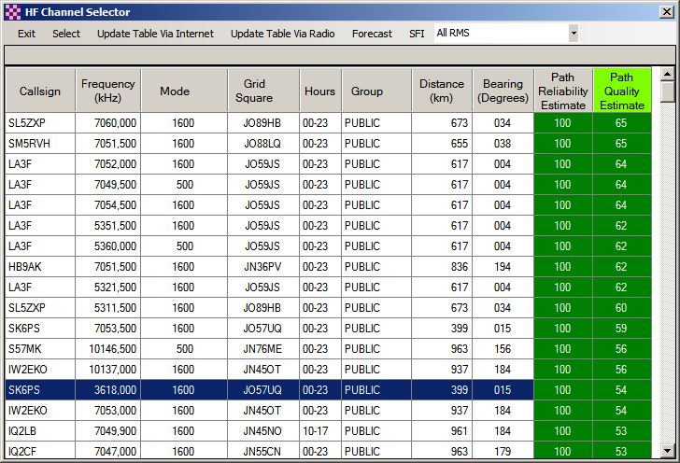Image resolution: width=680 pixels, height=463 pixels.
Task: Open the Select menu
Action: pyautogui.click(x=66, y=34)
